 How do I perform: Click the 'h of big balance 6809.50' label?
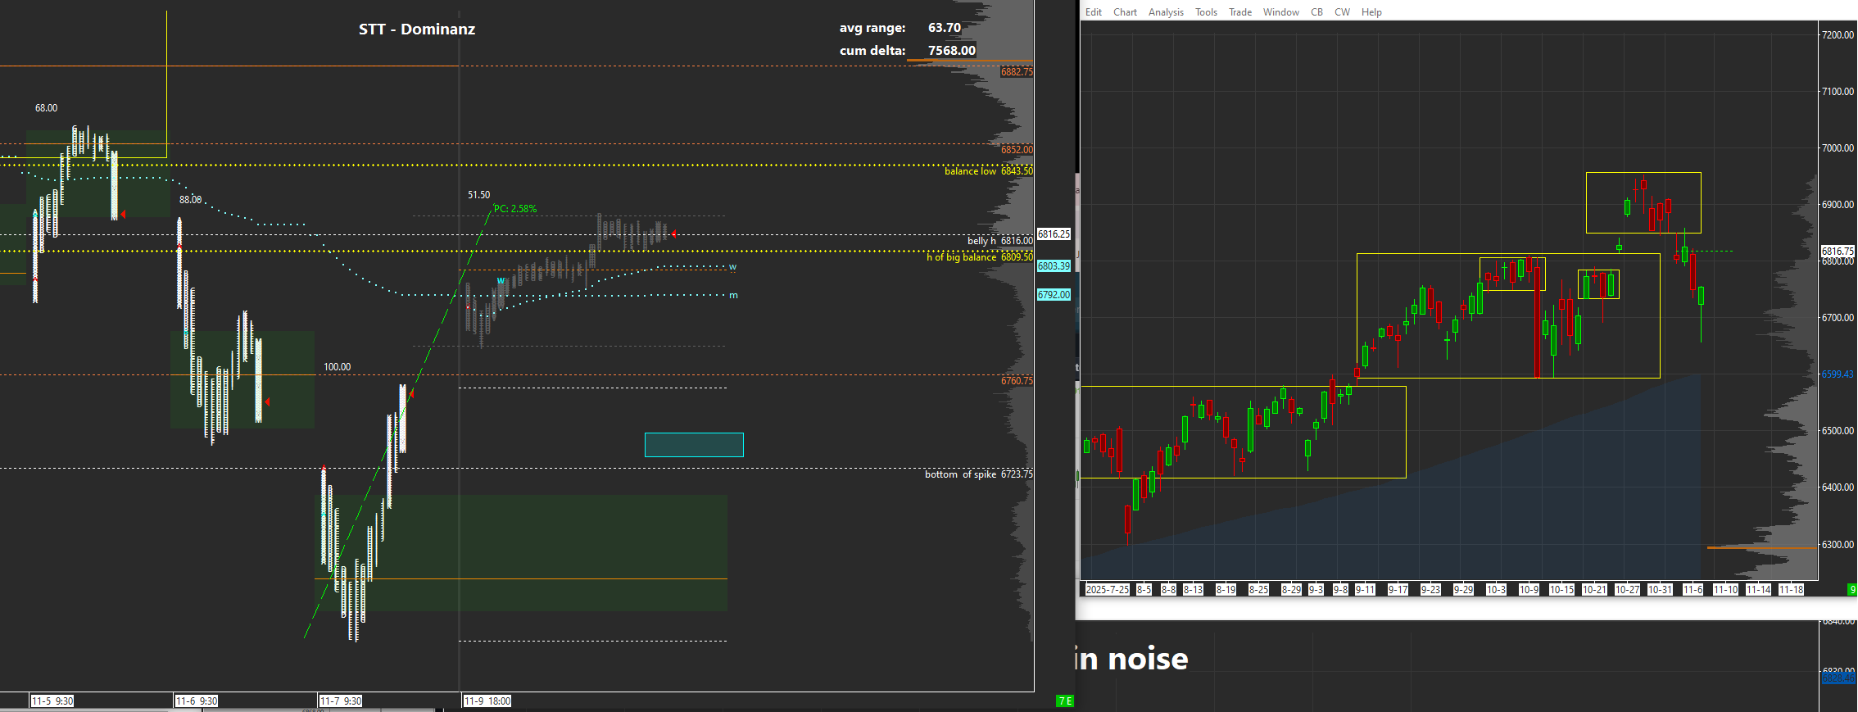(980, 257)
